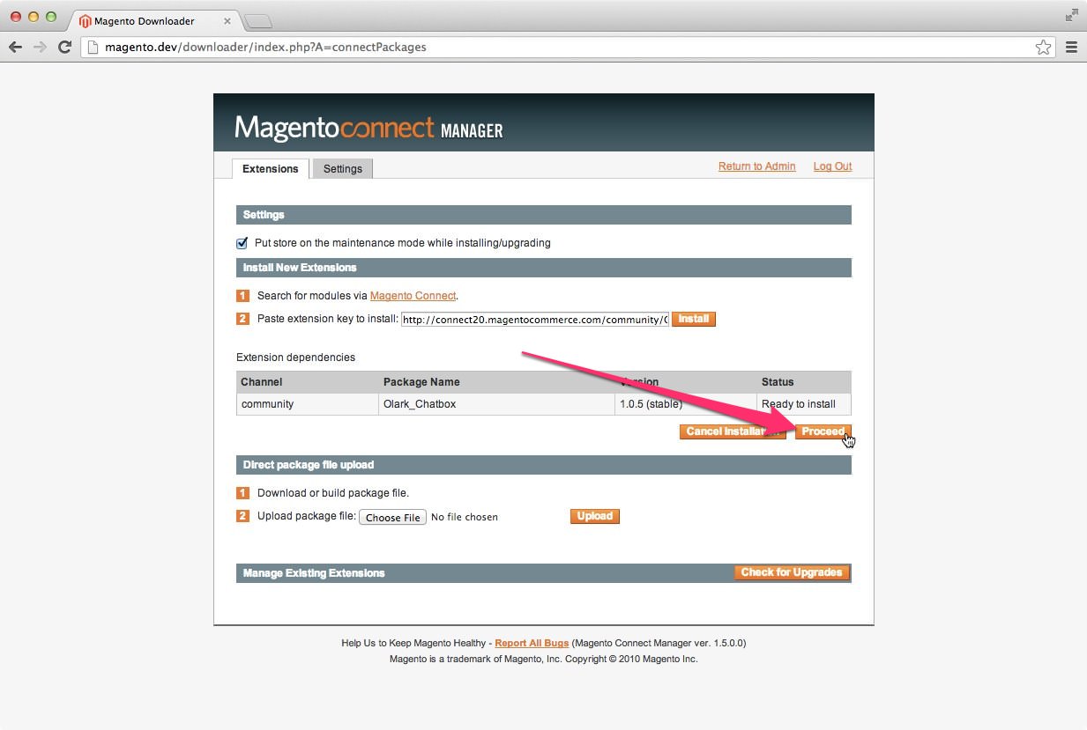Click the Log Out link
The height and width of the screenshot is (730, 1087).
(832, 166)
